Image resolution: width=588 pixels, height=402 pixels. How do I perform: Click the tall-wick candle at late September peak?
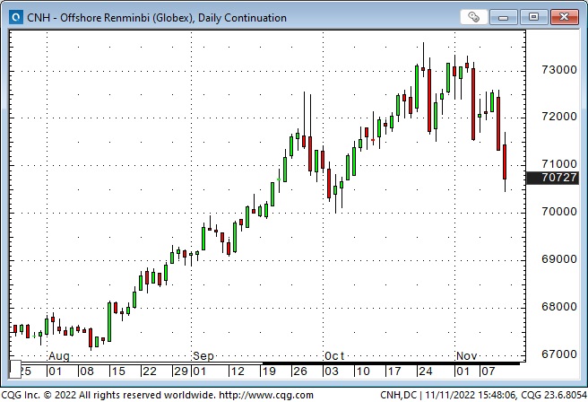(304, 120)
